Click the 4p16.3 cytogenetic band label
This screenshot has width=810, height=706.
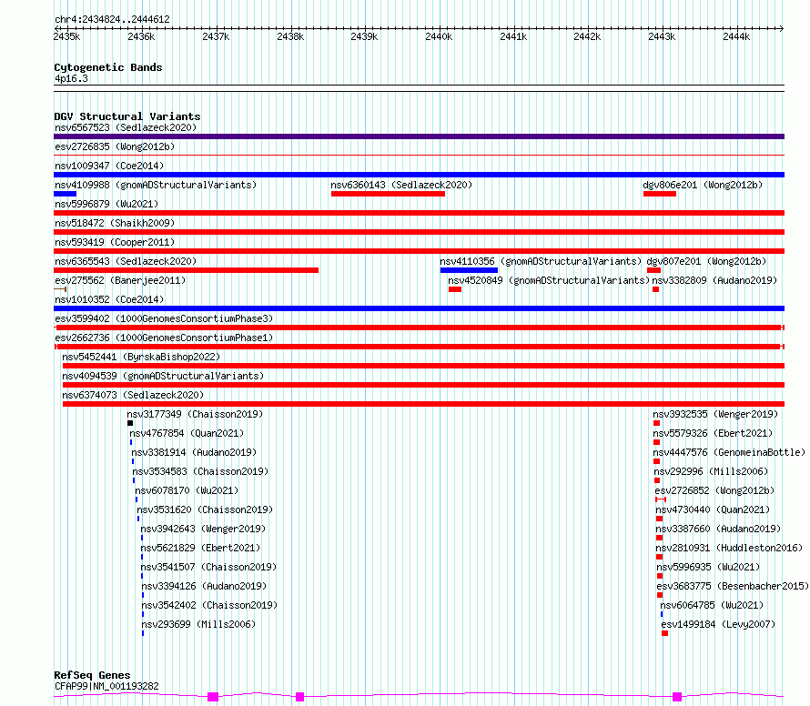click(71, 79)
